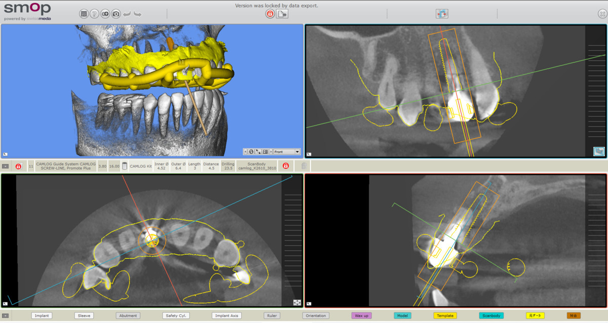Click the Outer Ø 6.4 field
The image size is (608, 323).
click(x=178, y=166)
